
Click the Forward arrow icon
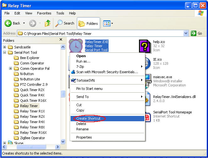tap(33, 23)
